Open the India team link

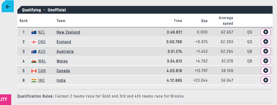click(x=61, y=81)
